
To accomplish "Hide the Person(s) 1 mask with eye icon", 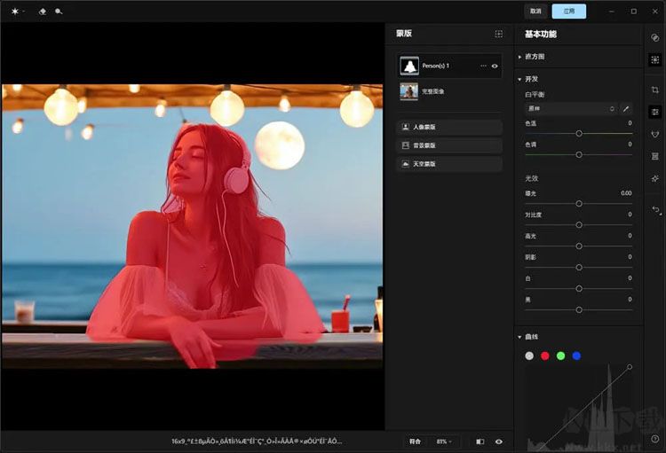I will (495, 66).
